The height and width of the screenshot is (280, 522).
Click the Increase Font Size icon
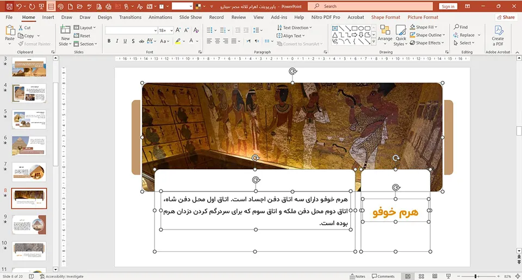(178, 30)
